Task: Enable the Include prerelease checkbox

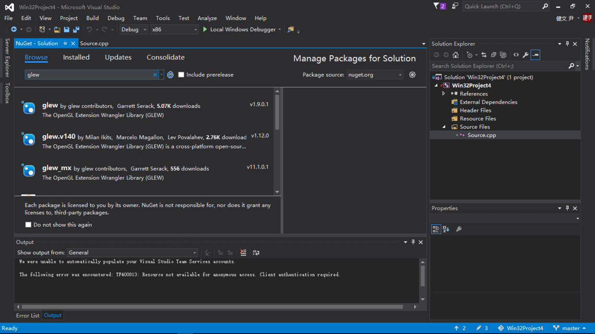Action: click(x=181, y=75)
